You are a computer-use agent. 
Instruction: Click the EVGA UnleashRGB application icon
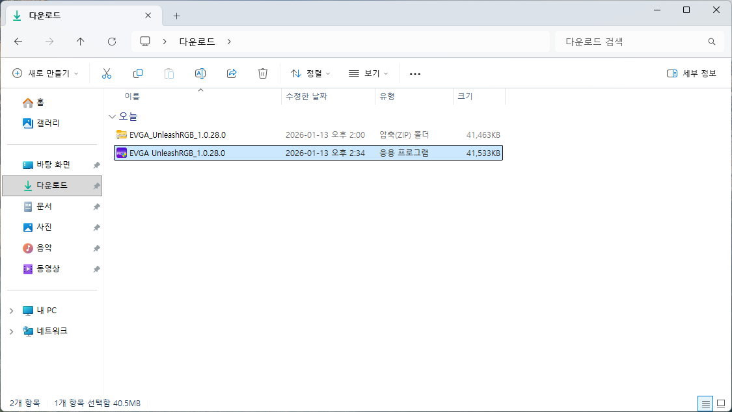(x=122, y=153)
